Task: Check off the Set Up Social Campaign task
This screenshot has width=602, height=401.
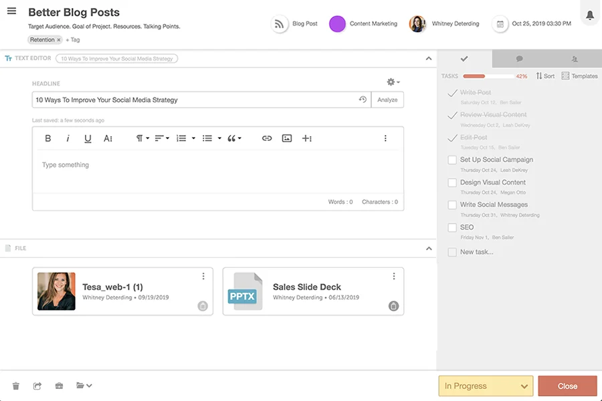Action: (452, 160)
